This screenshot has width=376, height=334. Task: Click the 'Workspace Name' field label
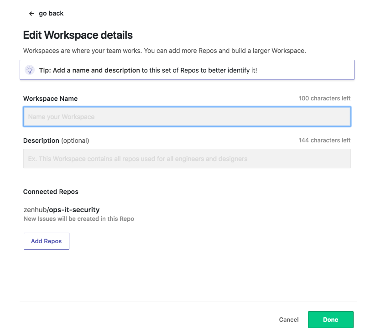[50, 99]
